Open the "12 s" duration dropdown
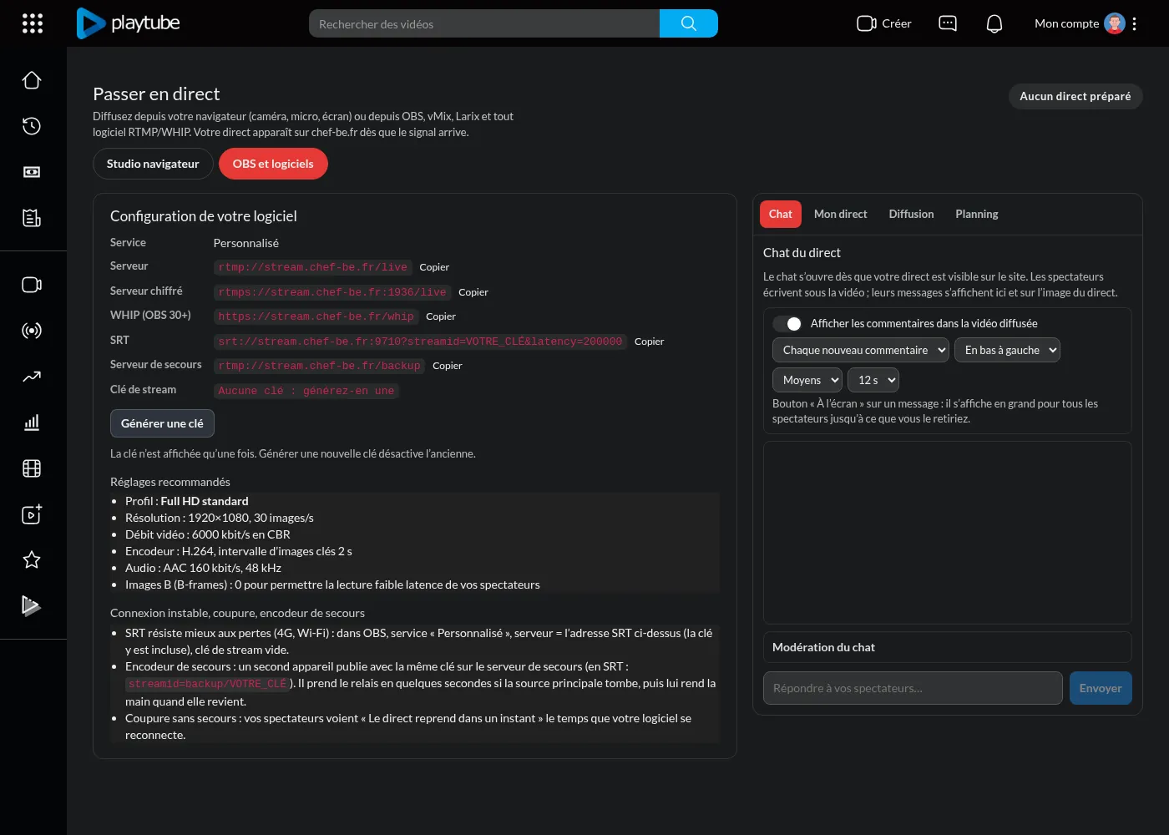 pos(873,380)
